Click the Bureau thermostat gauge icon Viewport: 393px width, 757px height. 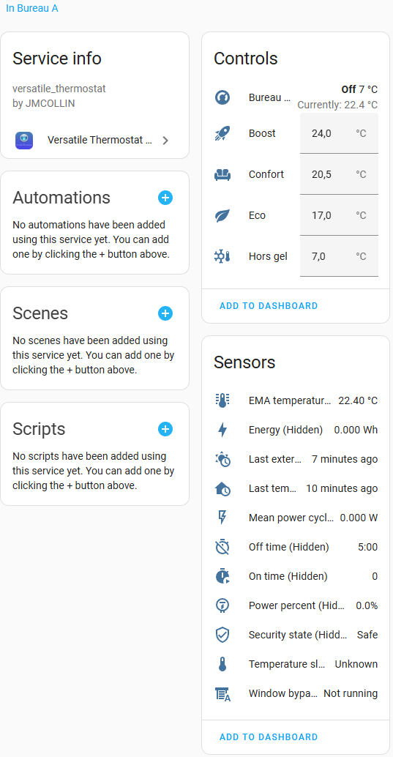222,97
